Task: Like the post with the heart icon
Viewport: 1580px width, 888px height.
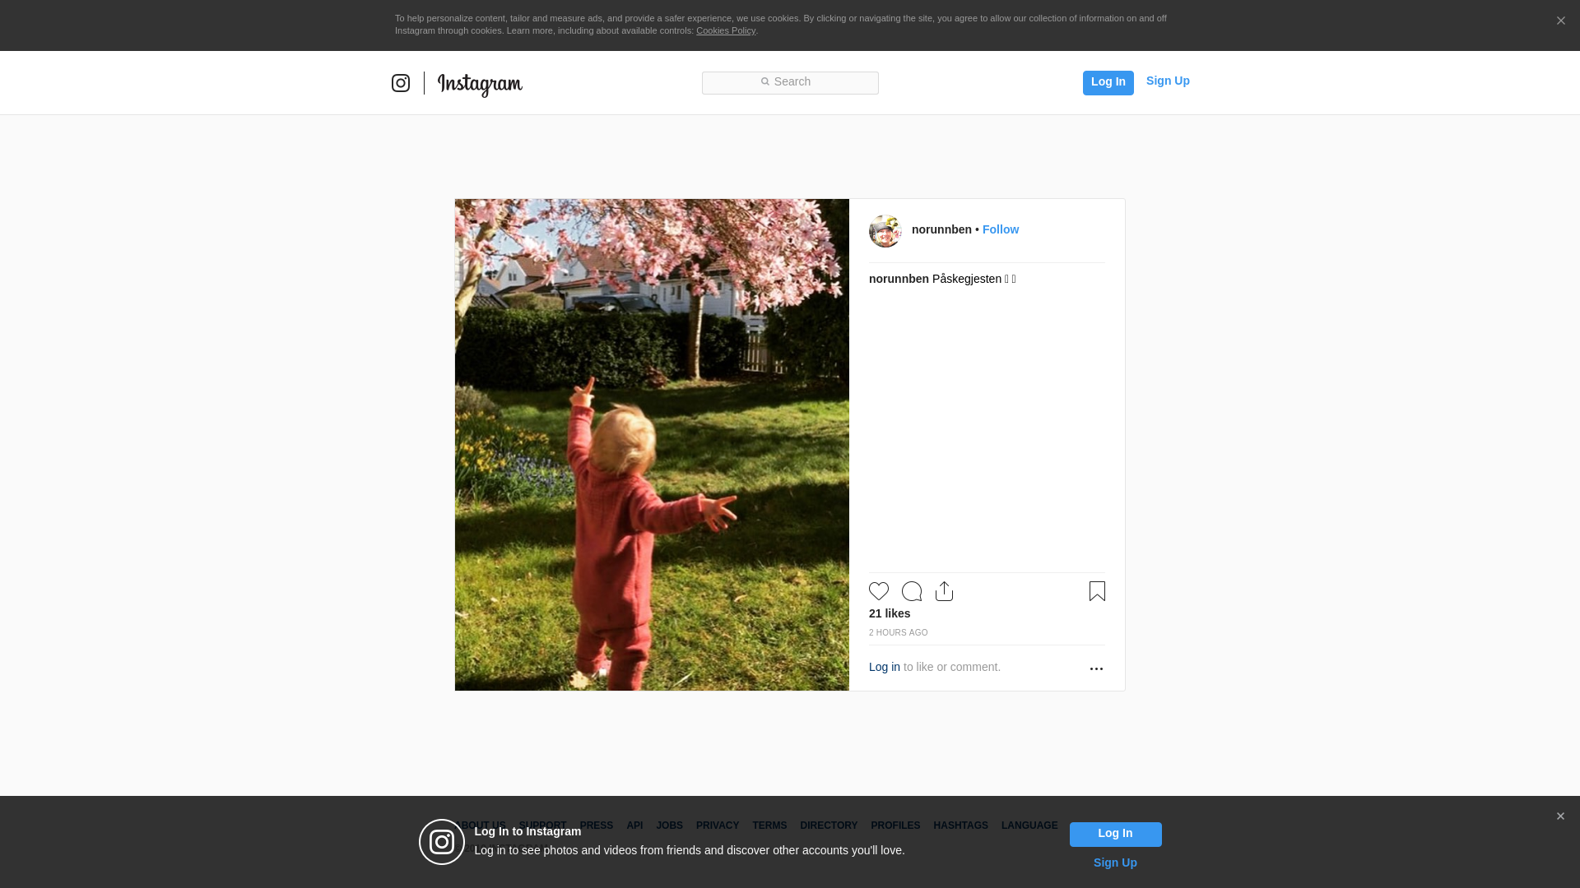Action: click(879, 591)
